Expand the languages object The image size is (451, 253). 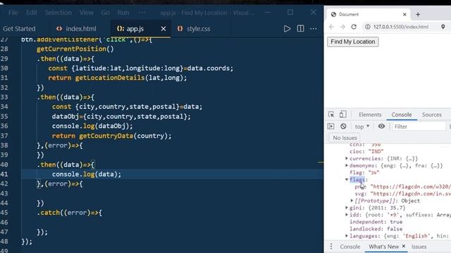point(346,236)
